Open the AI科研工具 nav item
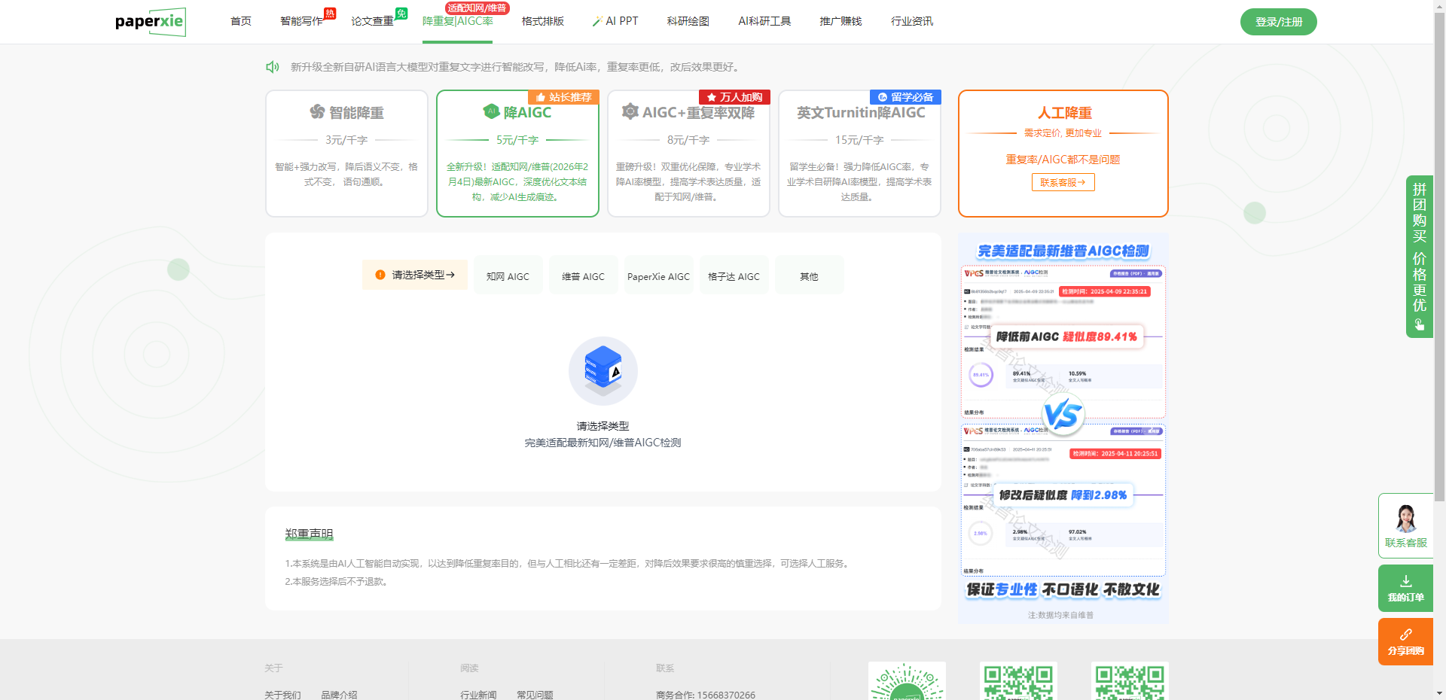The width and height of the screenshot is (1446, 700). coord(764,21)
